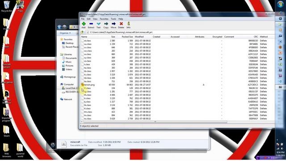The width and height of the screenshot is (286, 161).
Task: Open the Tools menu in 7-Zip
Action: (113, 19)
